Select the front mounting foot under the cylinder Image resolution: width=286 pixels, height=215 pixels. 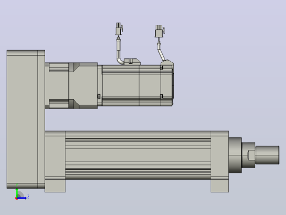pyautogui.click(x=219, y=186)
